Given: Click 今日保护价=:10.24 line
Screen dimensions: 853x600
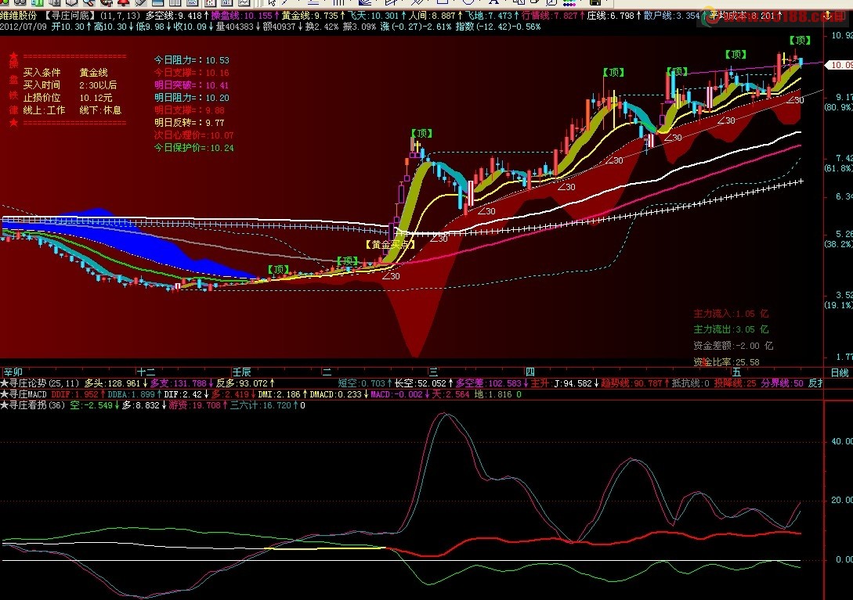Looking at the screenshot, I should tap(193, 147).
